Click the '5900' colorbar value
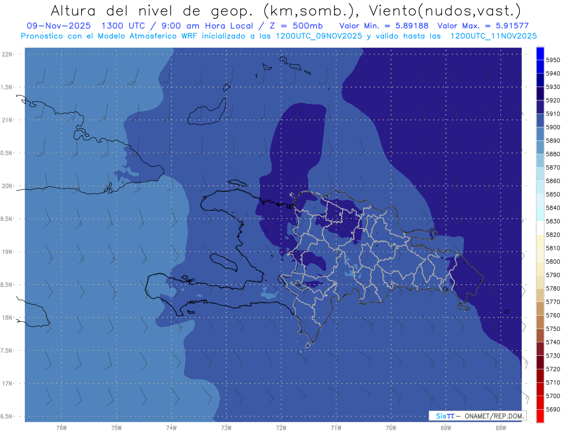Viewport: 562px width, 434px height. coord(553,127)
